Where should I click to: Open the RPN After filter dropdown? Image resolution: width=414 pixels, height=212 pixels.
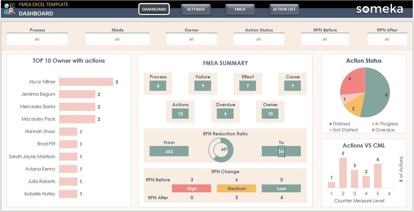(387, 38)
